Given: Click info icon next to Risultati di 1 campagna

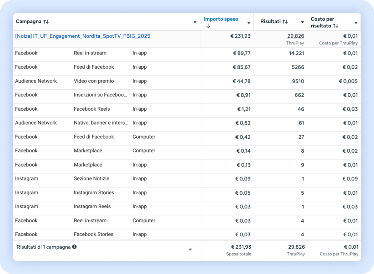Looking at the screenshot, I should pos(74,247).
